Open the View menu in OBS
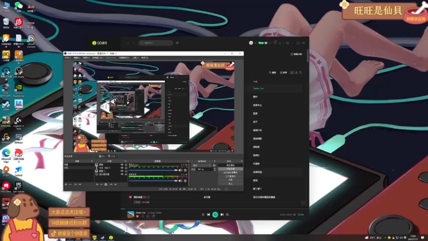The height and width of the screenshot is (241, 428). click(86, 58)
